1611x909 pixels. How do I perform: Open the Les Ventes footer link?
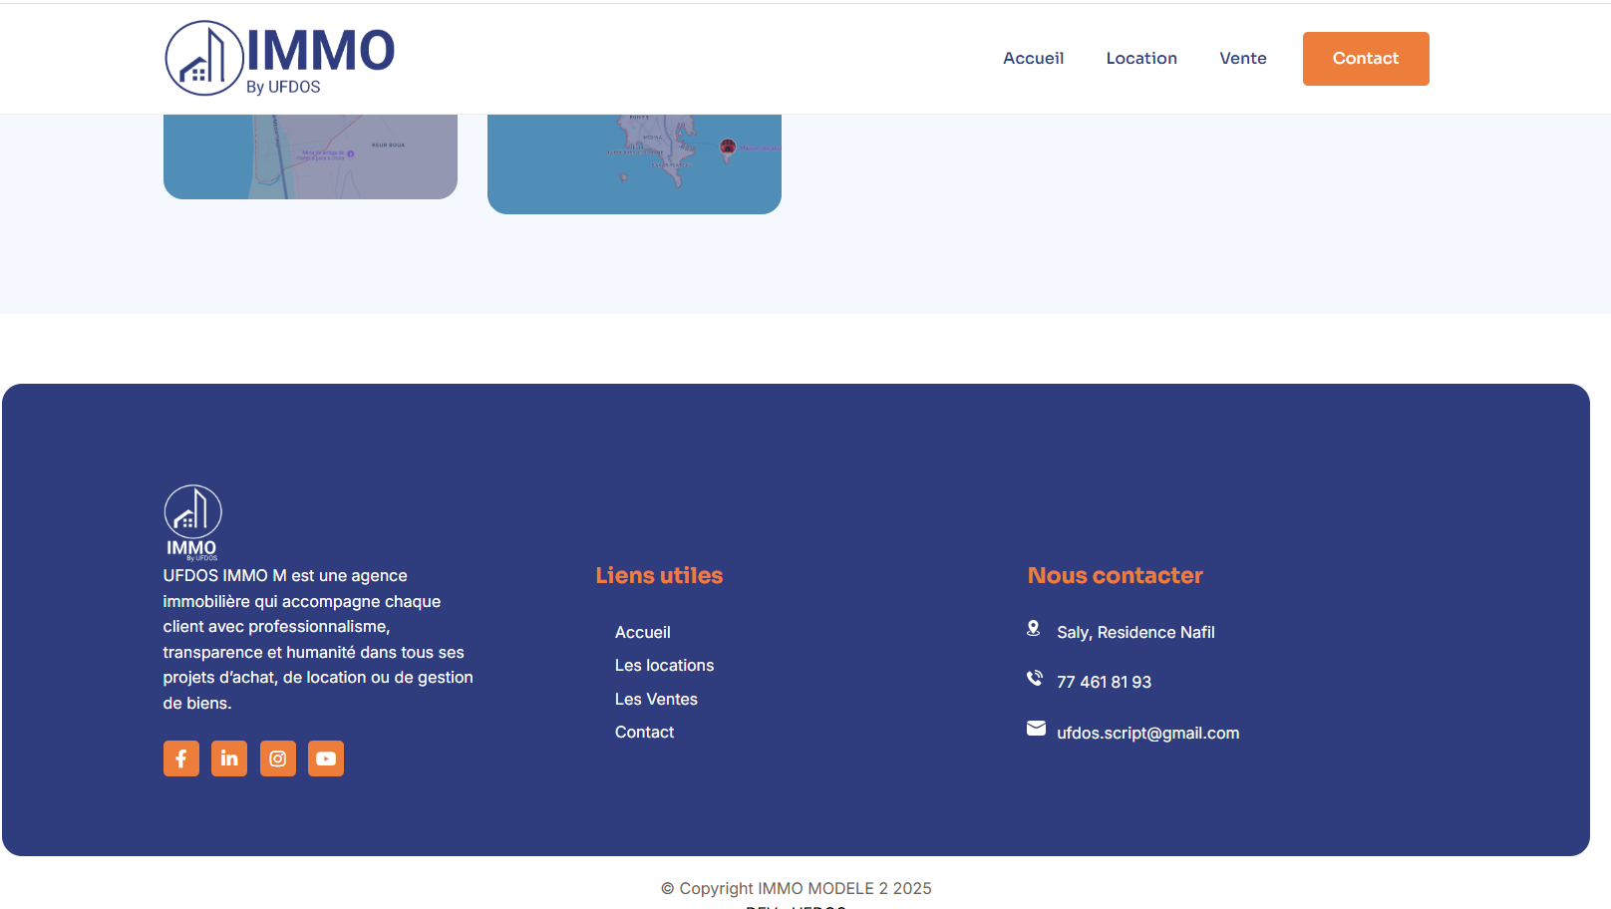point(656,700)
